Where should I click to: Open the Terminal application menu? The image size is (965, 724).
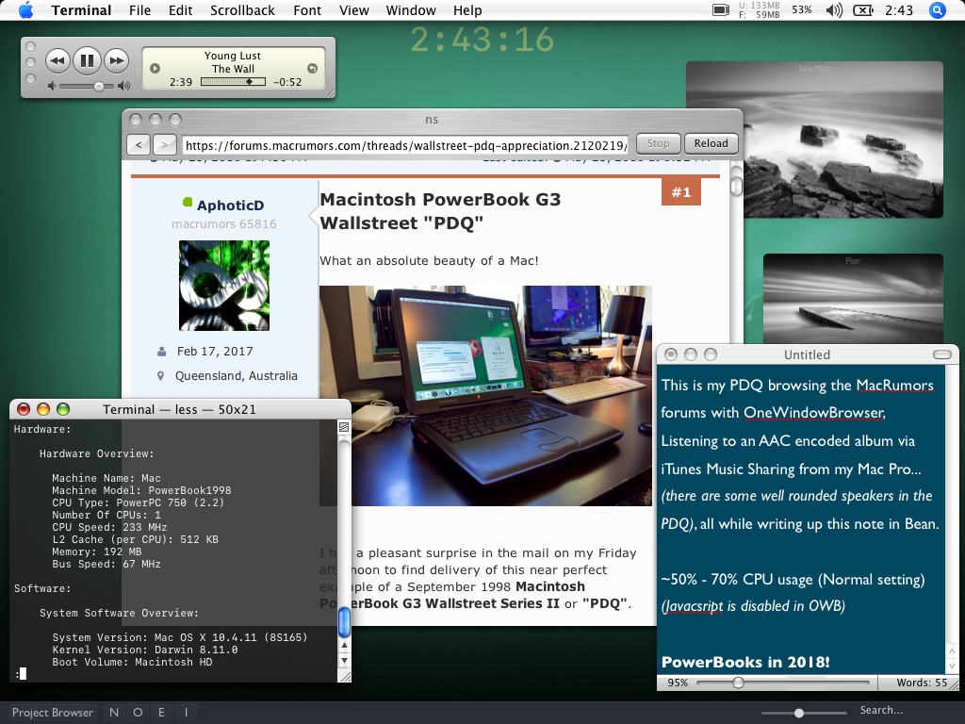[81, 10]
